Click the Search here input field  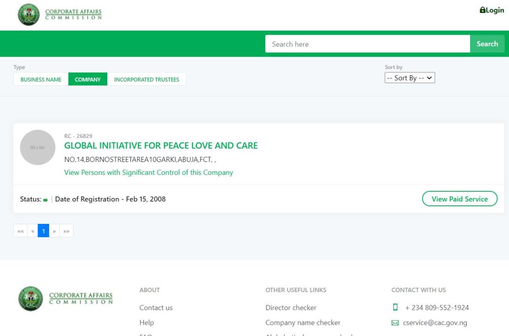coord(367,44)
